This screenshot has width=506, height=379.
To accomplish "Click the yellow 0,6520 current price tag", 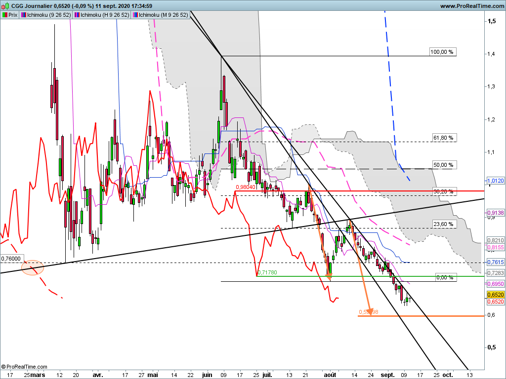I will pos(495,294).
